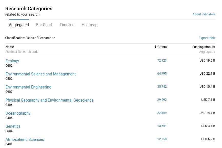Select the Timeline tab
Image resolution: width=222 pixels, height=148 pixels.
(x=67, y=25)
